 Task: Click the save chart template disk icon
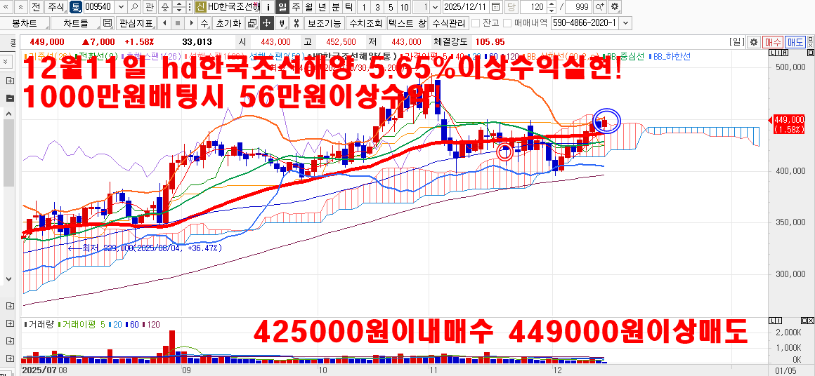[107, 23]
